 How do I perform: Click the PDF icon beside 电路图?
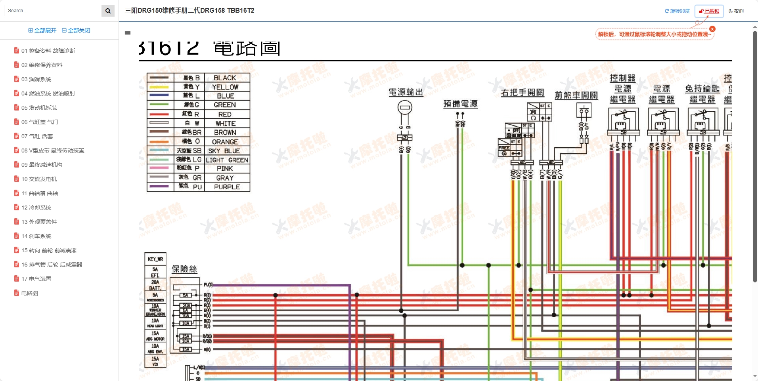16,293
